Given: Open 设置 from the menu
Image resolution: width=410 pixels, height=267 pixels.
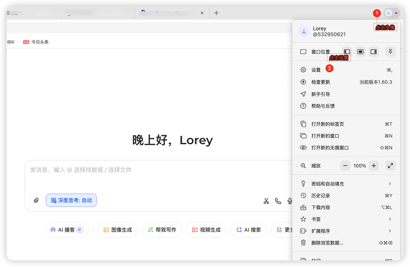Looking at the screenshot, I should coord(346,70).
